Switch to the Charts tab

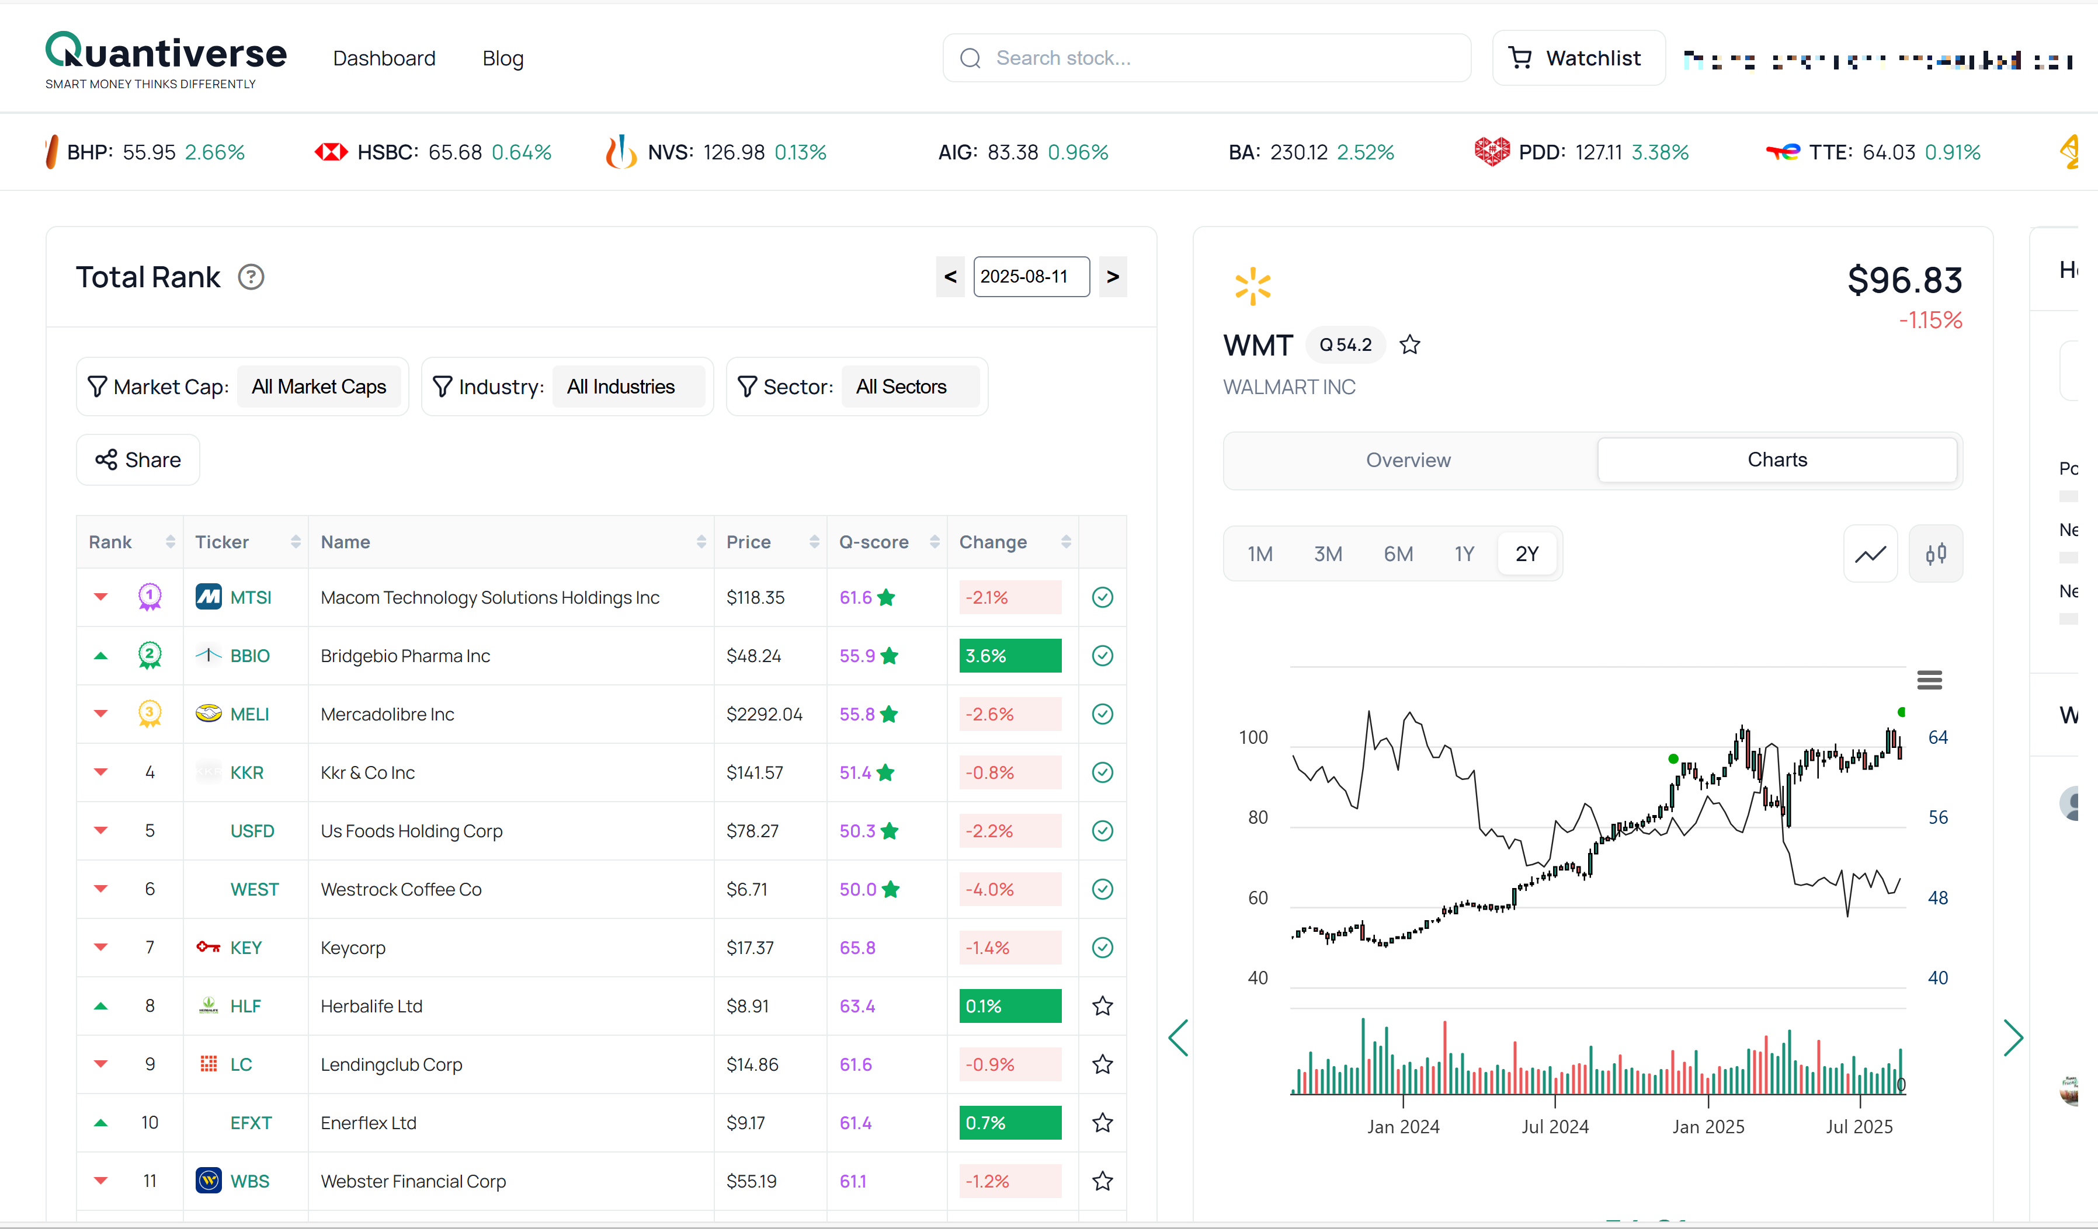point(1777,460)
